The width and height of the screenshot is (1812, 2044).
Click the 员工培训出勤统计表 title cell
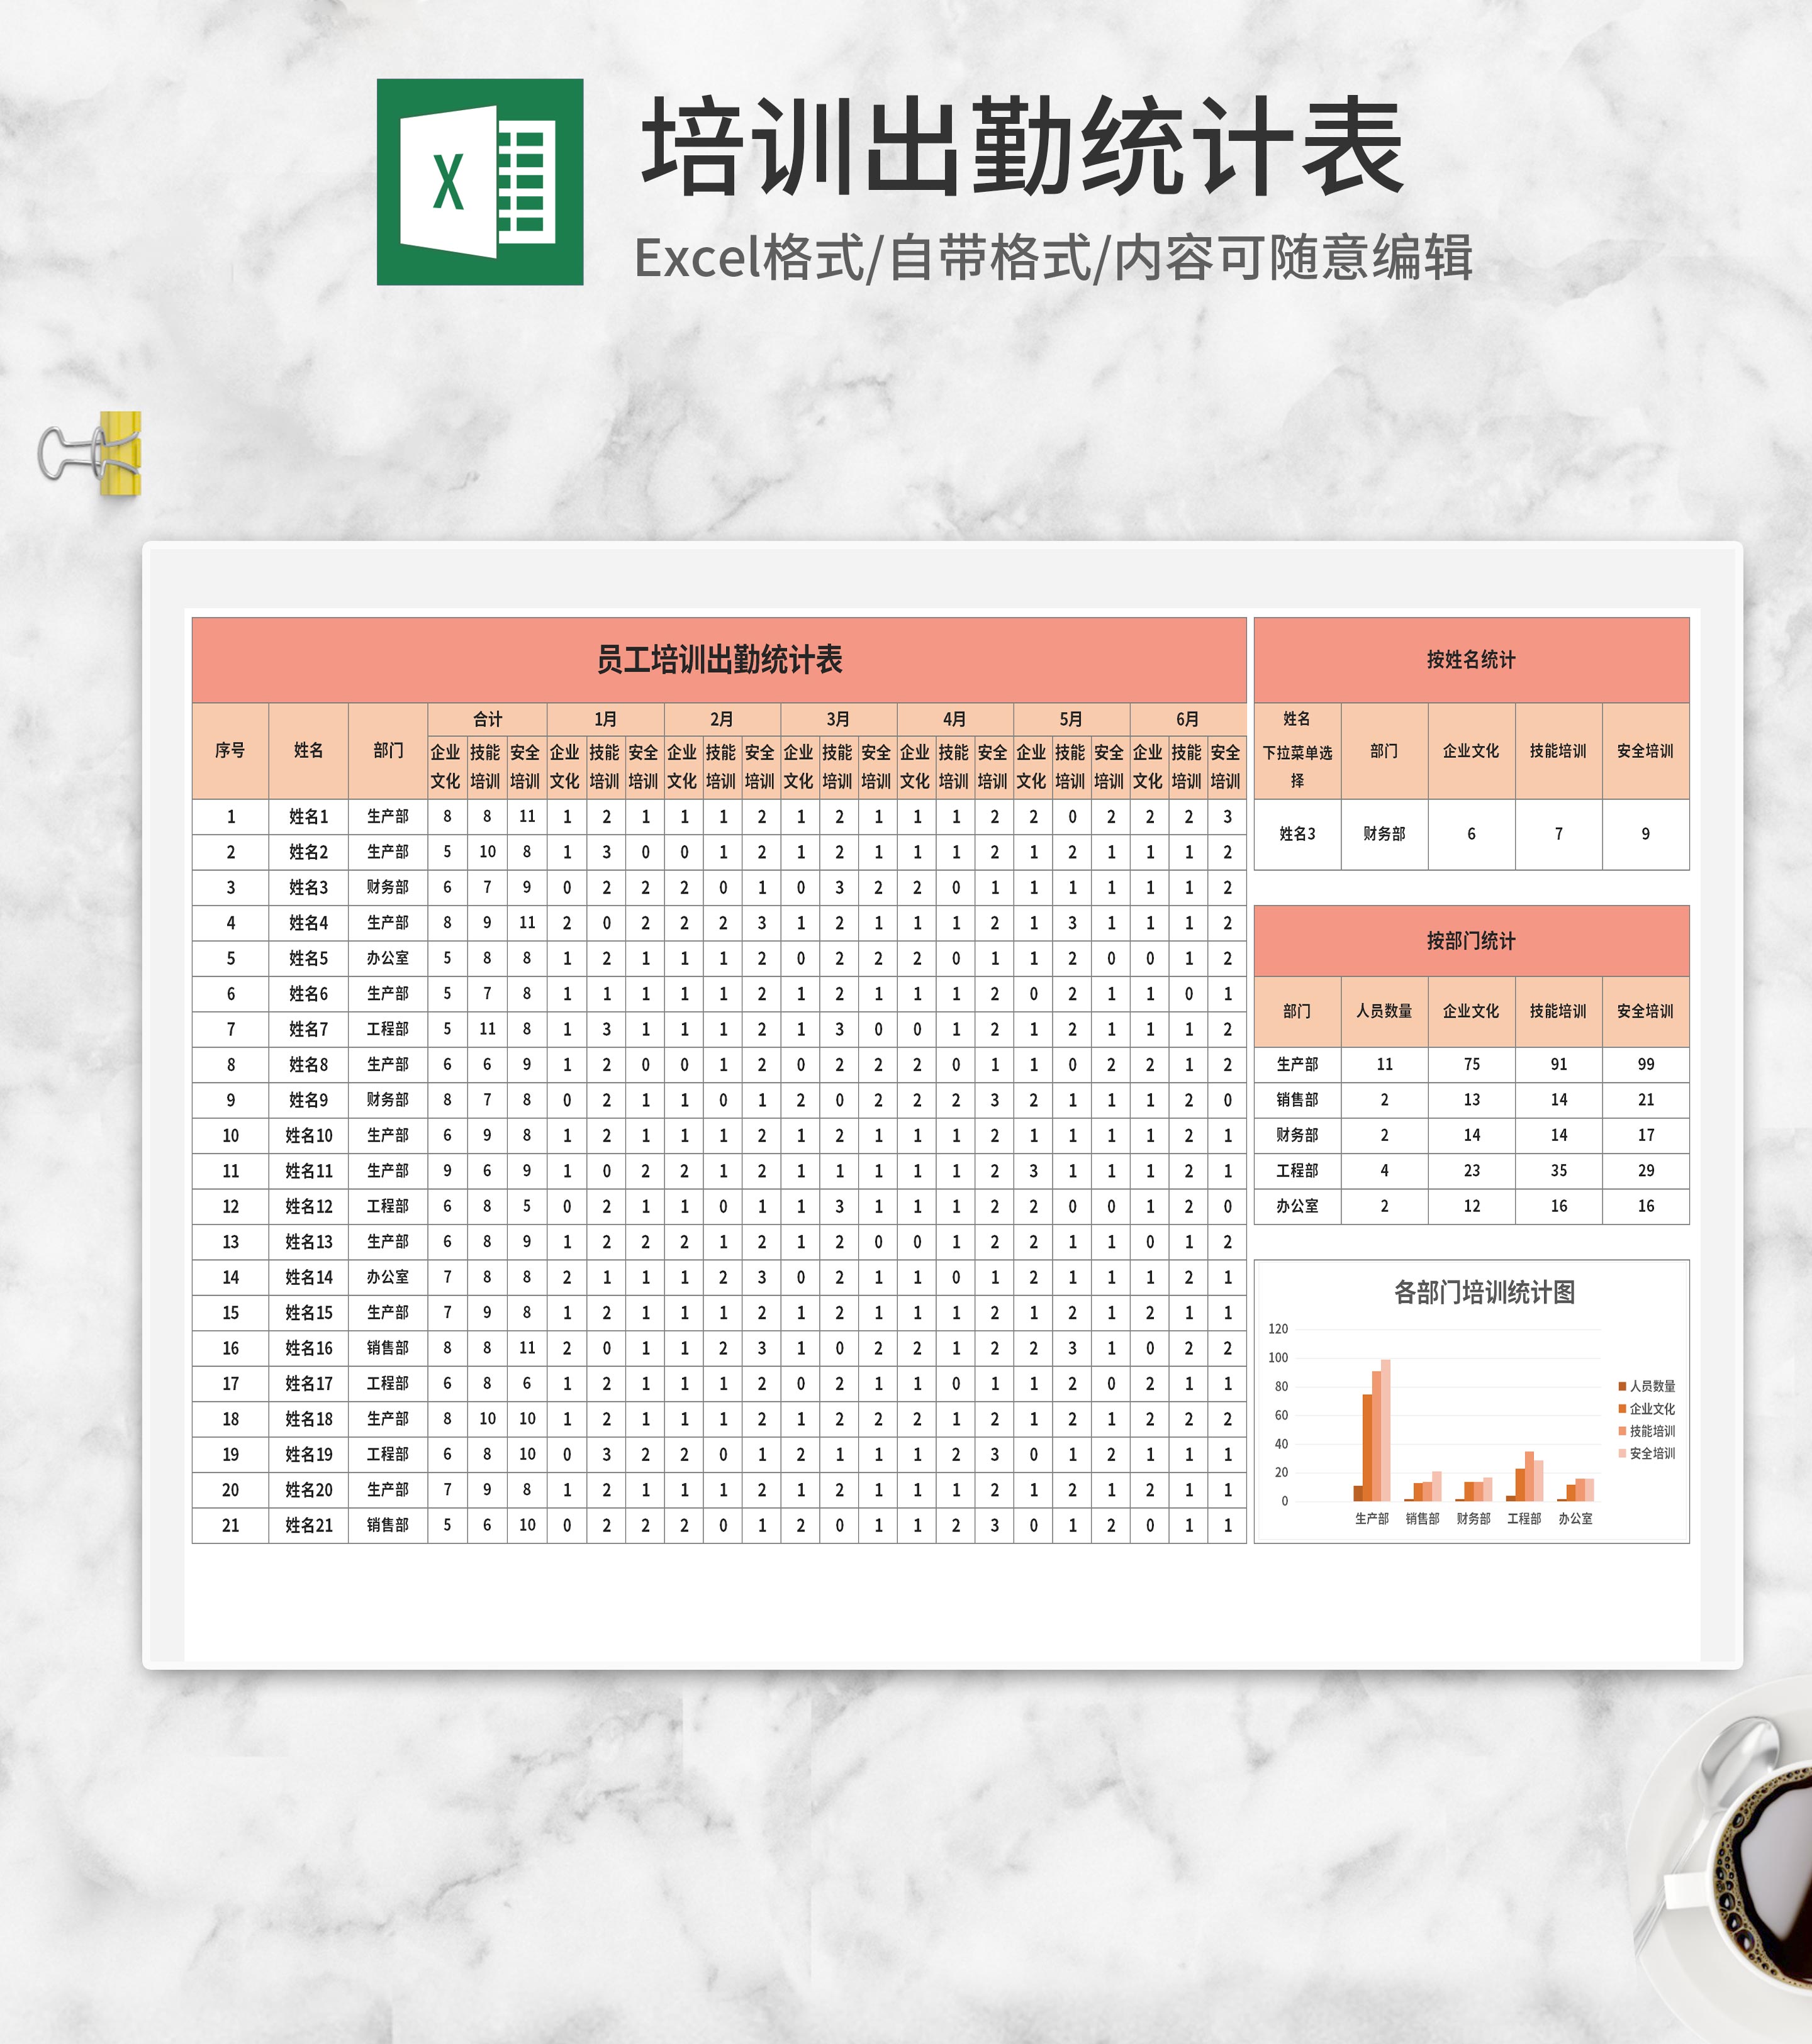tap(719, 660)
